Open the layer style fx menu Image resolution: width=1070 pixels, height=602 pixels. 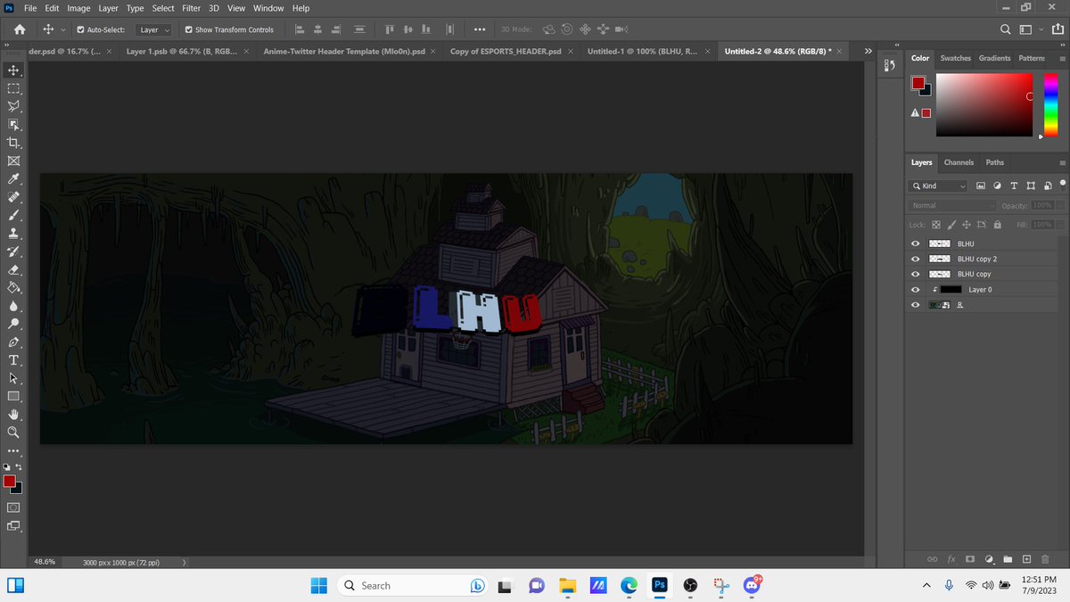click(951, 559)
